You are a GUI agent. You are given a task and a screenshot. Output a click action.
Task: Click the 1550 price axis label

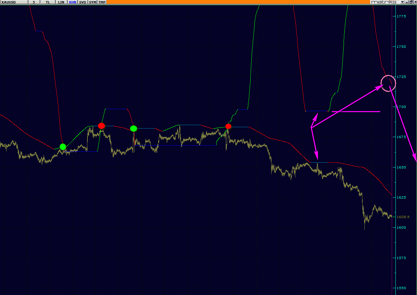tap(401, 288)
